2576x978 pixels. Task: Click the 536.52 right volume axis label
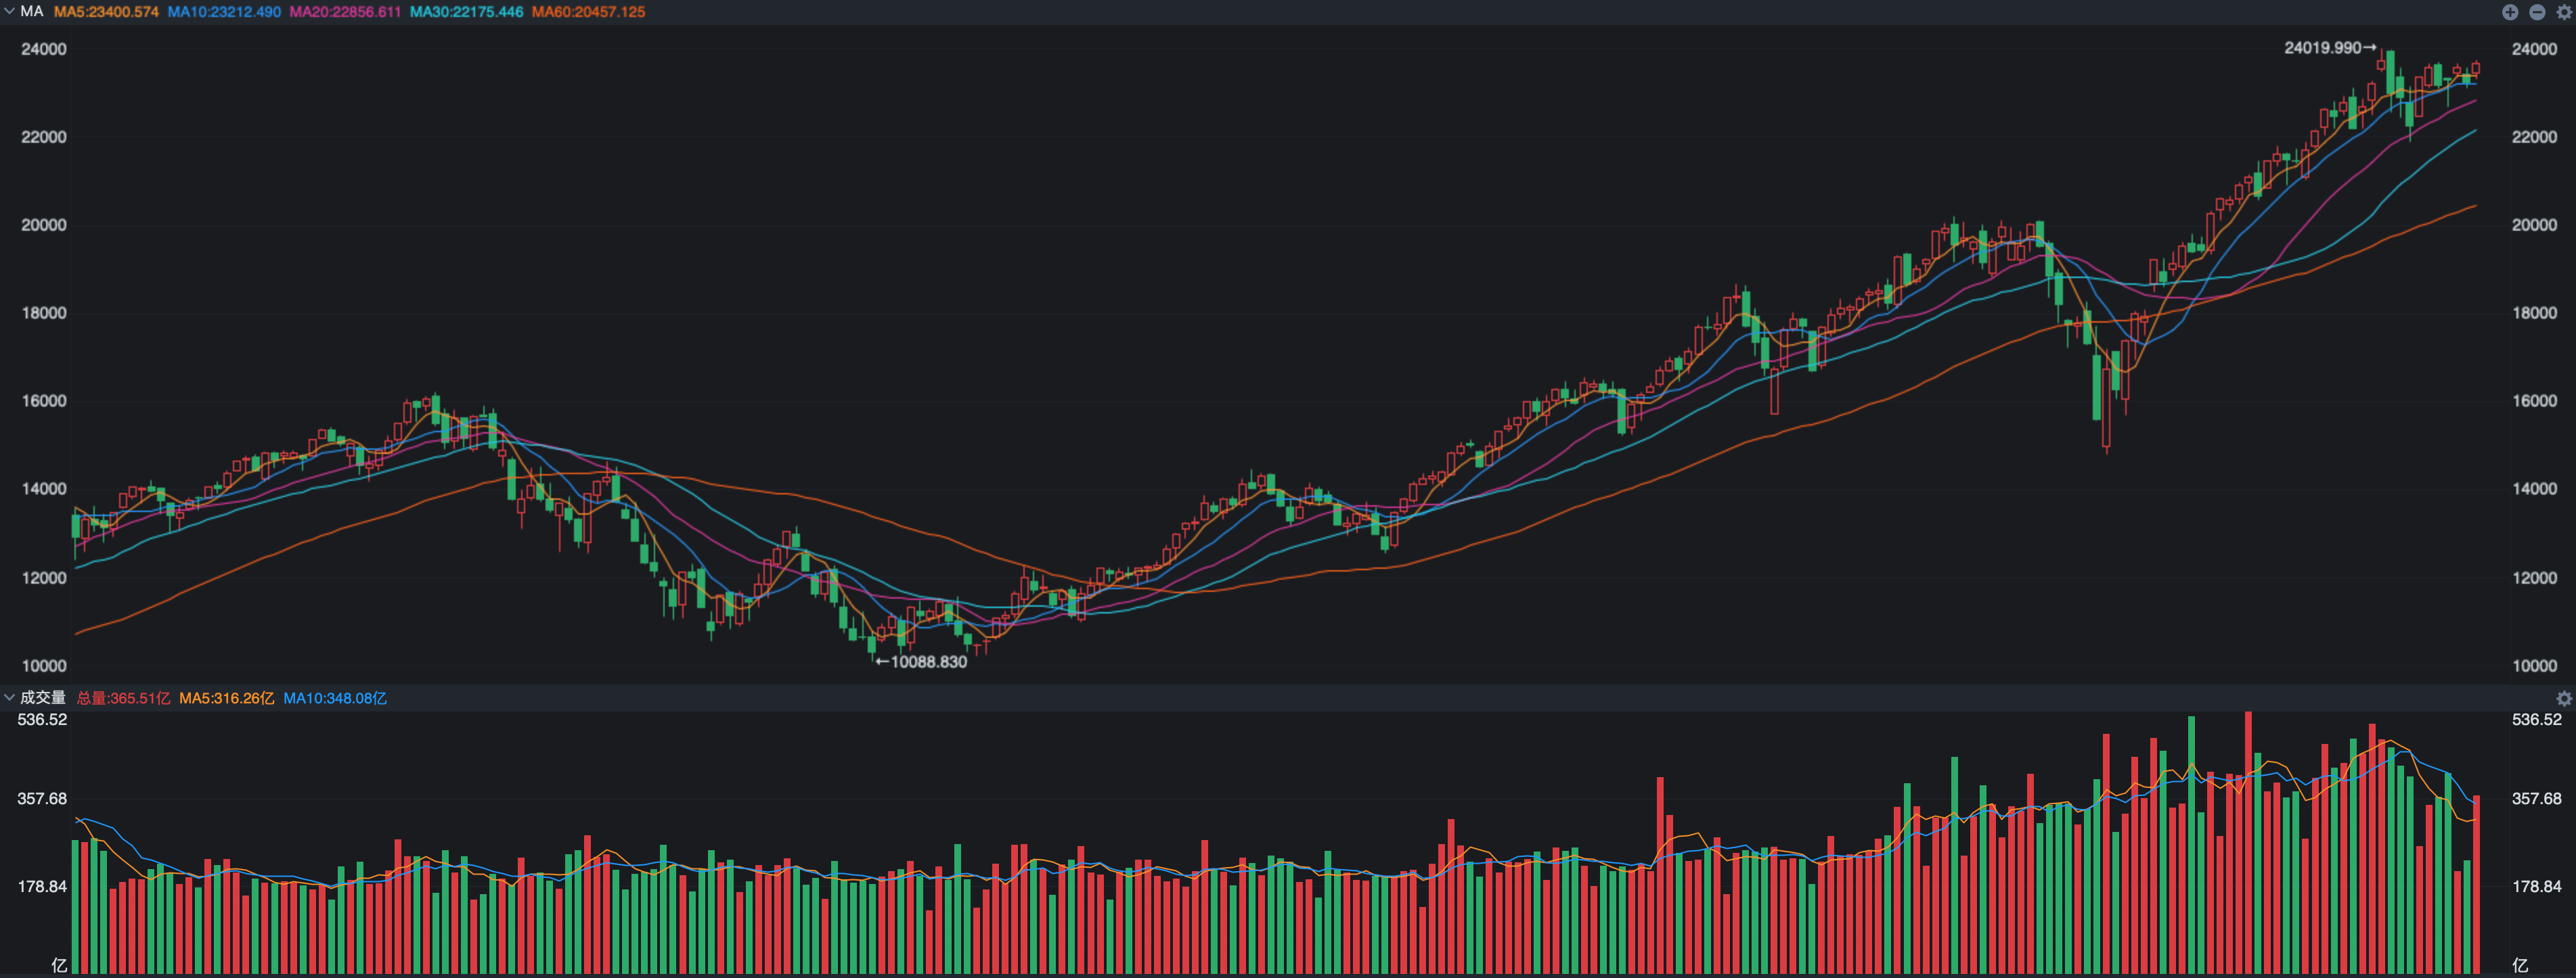coord(2536,719)
